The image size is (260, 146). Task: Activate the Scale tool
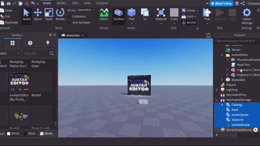(49, 15)
